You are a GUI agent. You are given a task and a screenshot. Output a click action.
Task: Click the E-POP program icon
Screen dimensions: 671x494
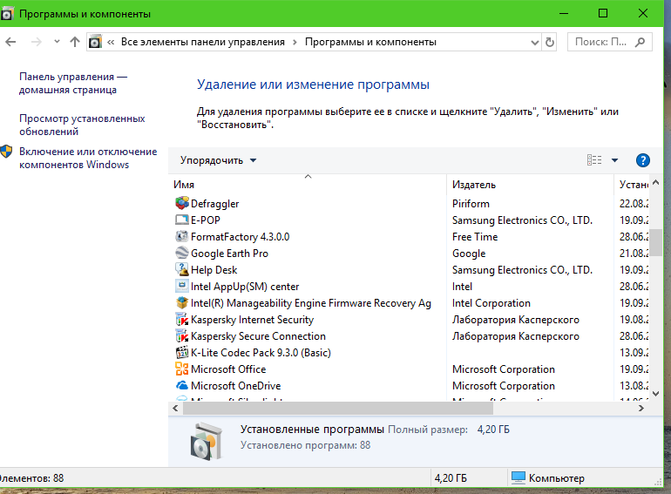click(x=182, y=220)
